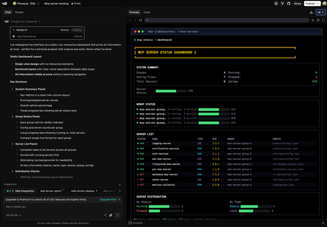This screenshot has width=327, height=227.
Task: Click the logging-server row name
Action: coord(162,144)
